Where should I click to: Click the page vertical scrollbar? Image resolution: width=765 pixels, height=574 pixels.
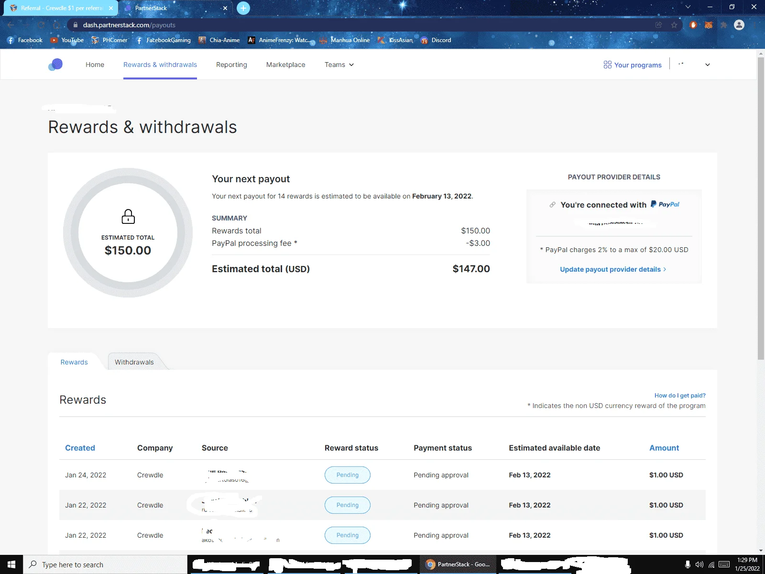pos(761,209)
